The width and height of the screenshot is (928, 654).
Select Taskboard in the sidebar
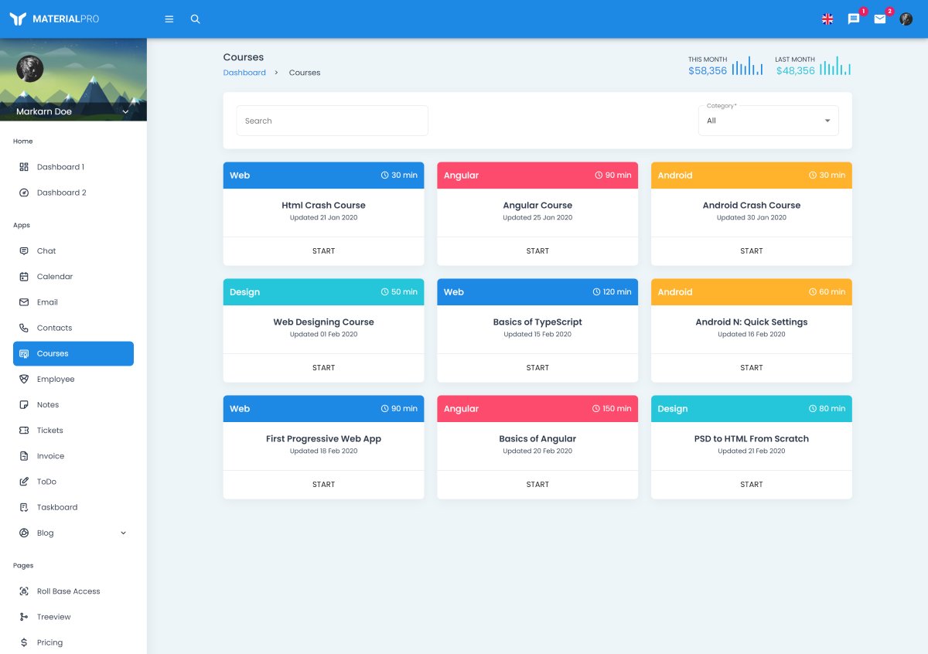pyautogui.click(x=57, y=508)
